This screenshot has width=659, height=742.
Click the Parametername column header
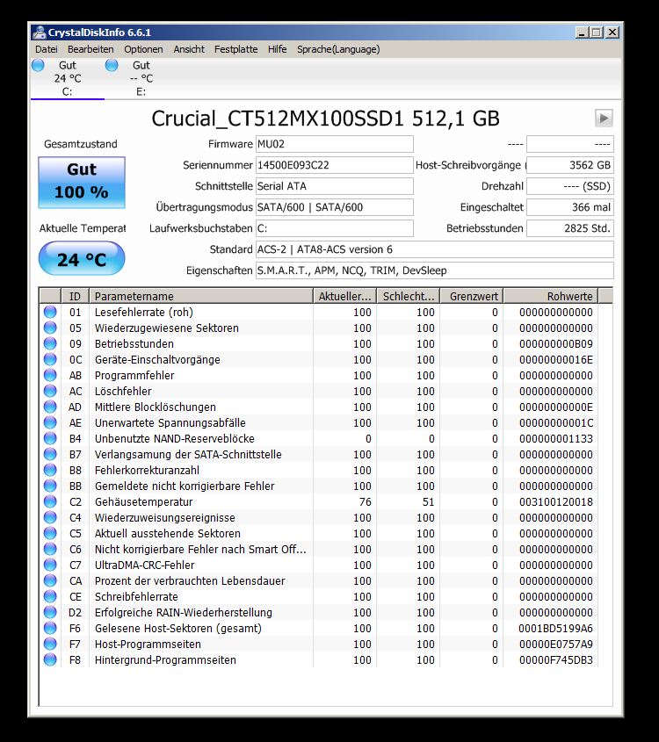(x=200, y=296)
